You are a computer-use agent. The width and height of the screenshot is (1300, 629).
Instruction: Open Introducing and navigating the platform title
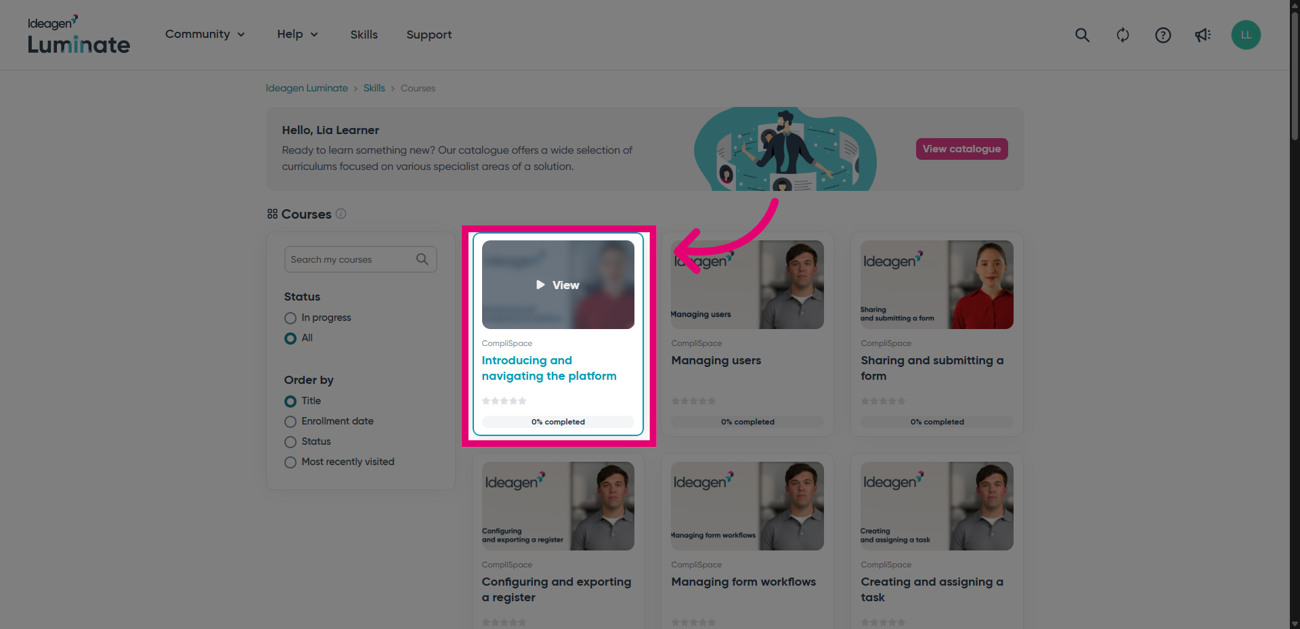pyautogui.click(x=549, y=368)
